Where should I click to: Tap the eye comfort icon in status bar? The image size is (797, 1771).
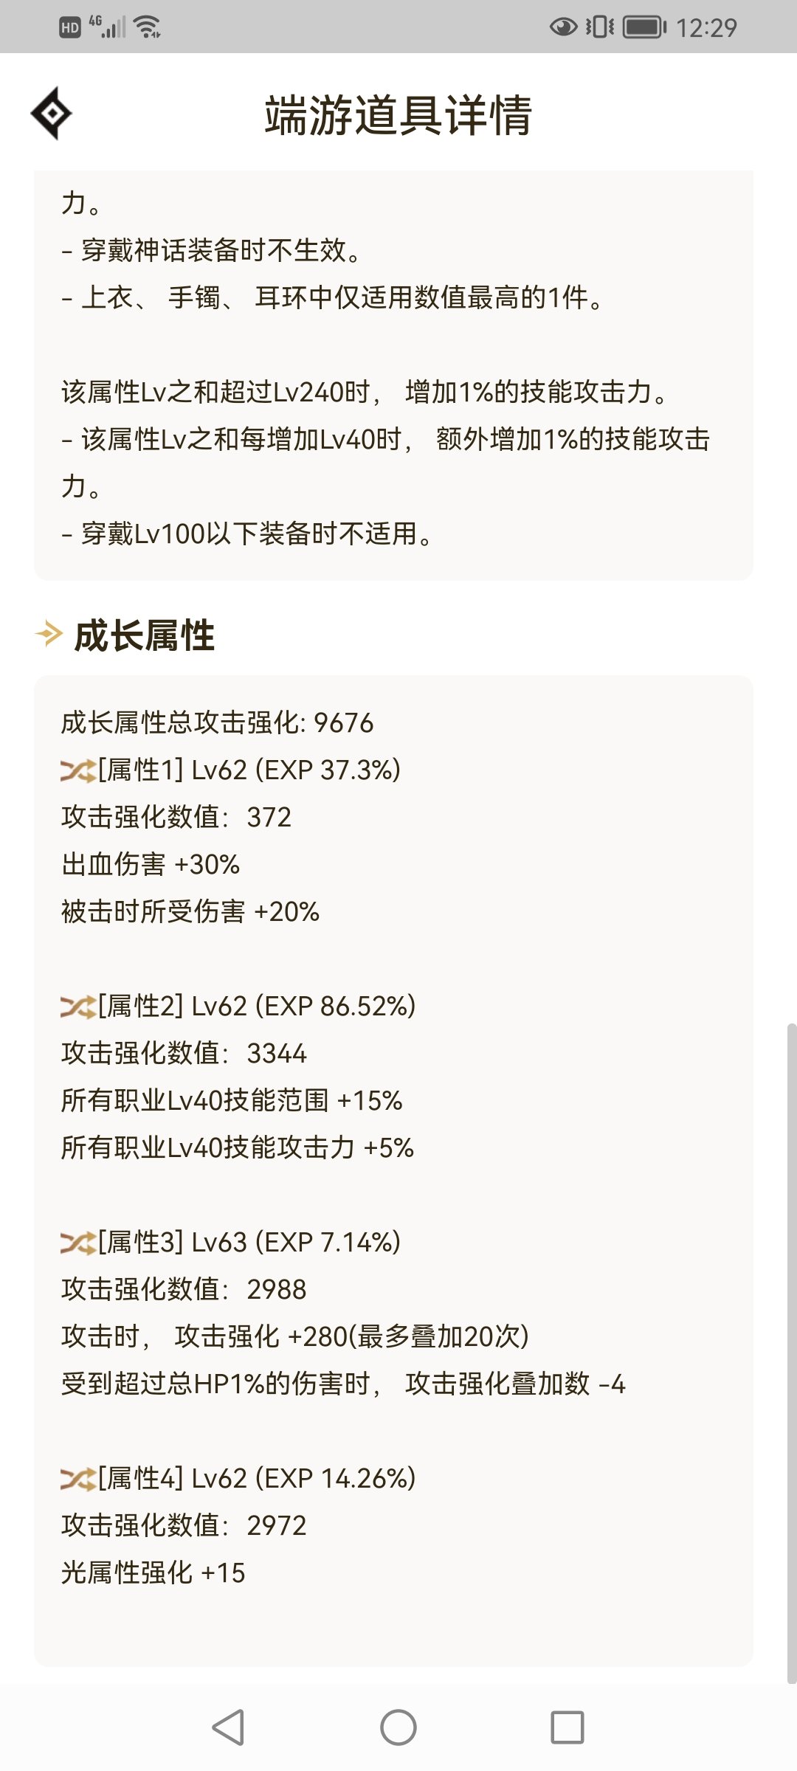(564, 27)
